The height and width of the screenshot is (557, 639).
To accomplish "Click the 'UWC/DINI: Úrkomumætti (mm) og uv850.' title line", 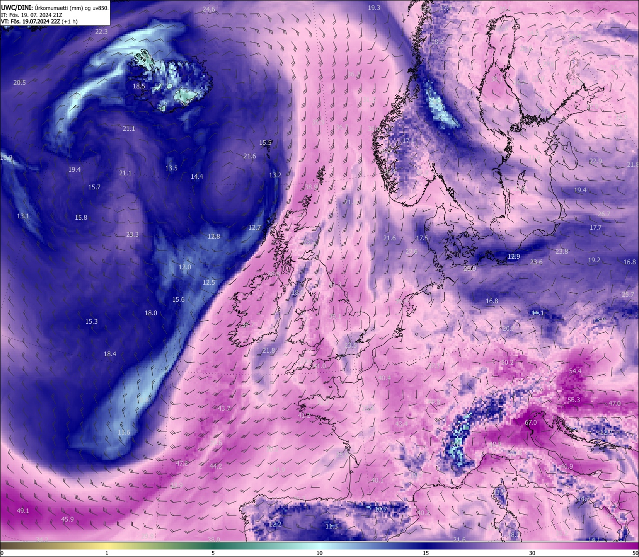I will (x=54, y=7).
